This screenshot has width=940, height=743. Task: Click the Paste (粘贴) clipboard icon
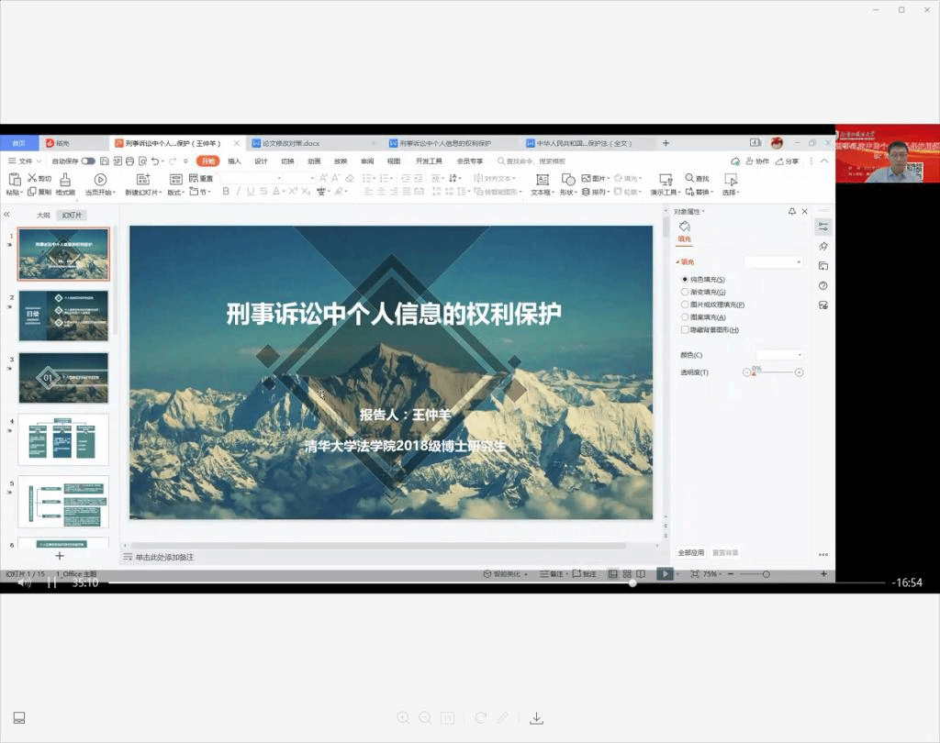point(13,180)
